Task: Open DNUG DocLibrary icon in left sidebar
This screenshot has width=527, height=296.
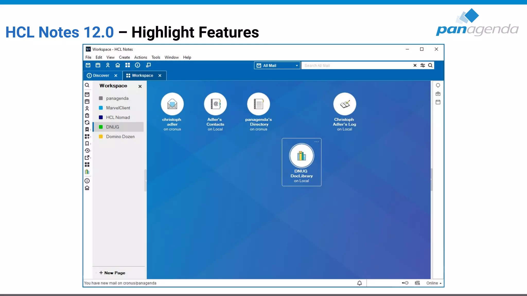Action: [87, 172]
